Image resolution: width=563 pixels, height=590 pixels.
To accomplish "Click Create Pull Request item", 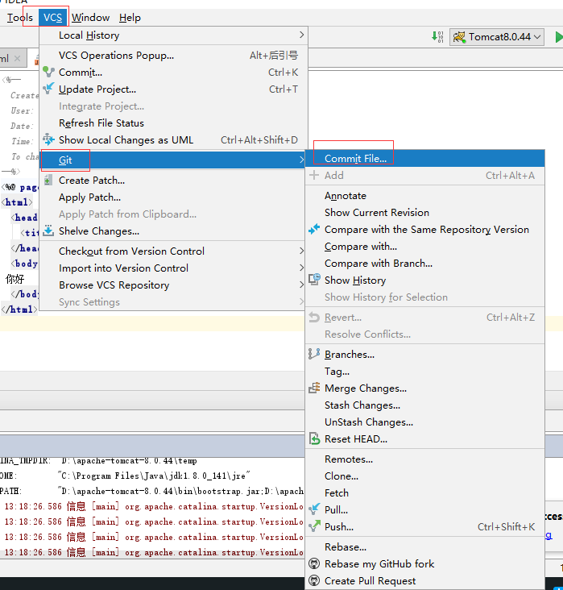I will pyautogui.click(x=370, y=581).
